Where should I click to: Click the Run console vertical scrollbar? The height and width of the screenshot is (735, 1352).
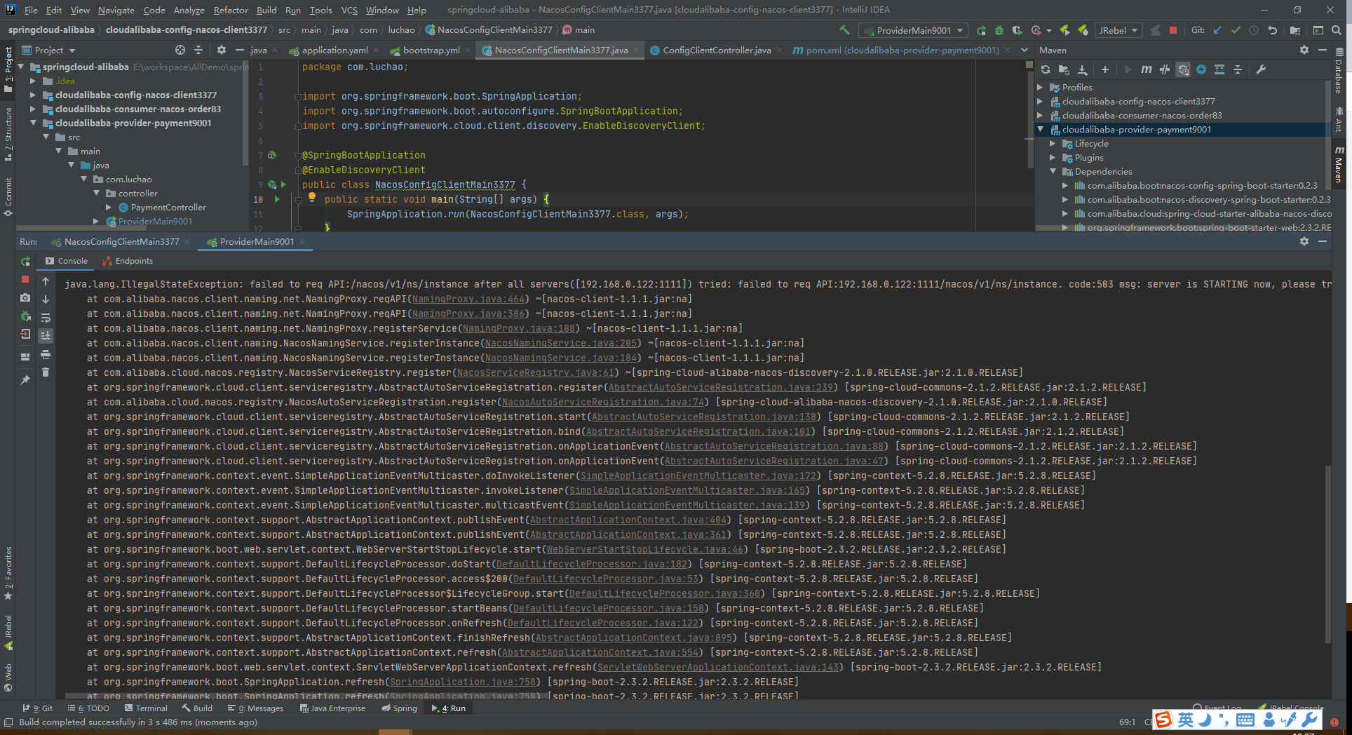coord(1327,554)
